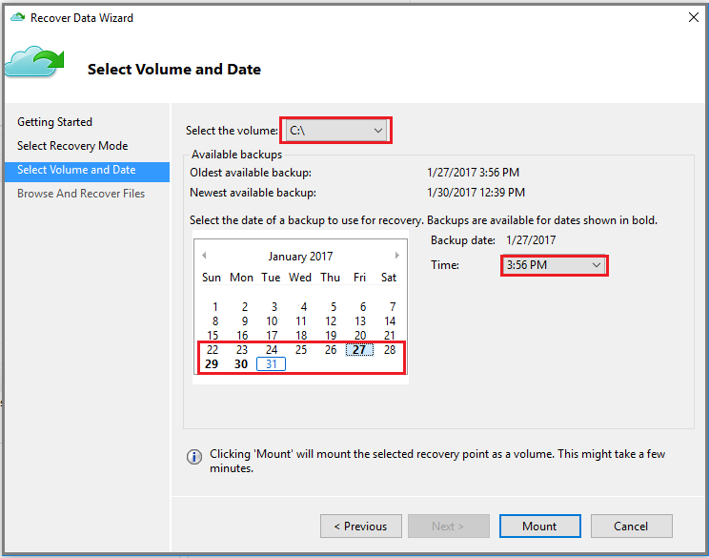Viewport: 709px width, 558px height.
Task: Click the January 2017 calendar title
Action: click(300, 257)
